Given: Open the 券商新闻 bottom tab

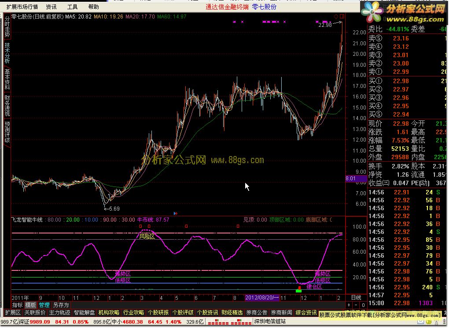Looking at the screenshot, I should 281,313.
